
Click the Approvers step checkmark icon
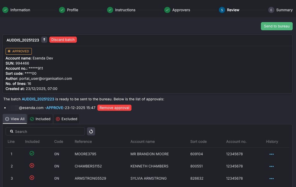167,10
